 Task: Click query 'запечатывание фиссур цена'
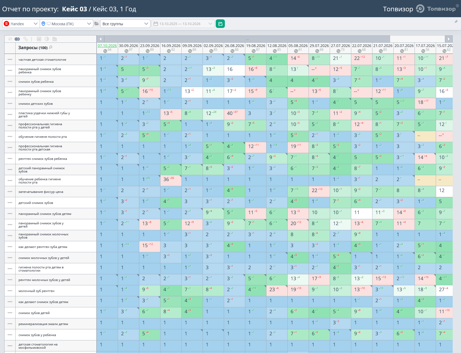pyautogui.click(x=41, y=192)
